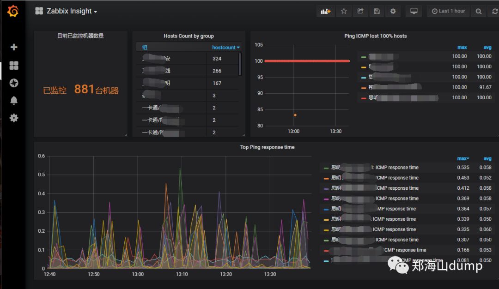Open the Grafana home logo
This screenshot has height=289, width=499.
point(13,11)
